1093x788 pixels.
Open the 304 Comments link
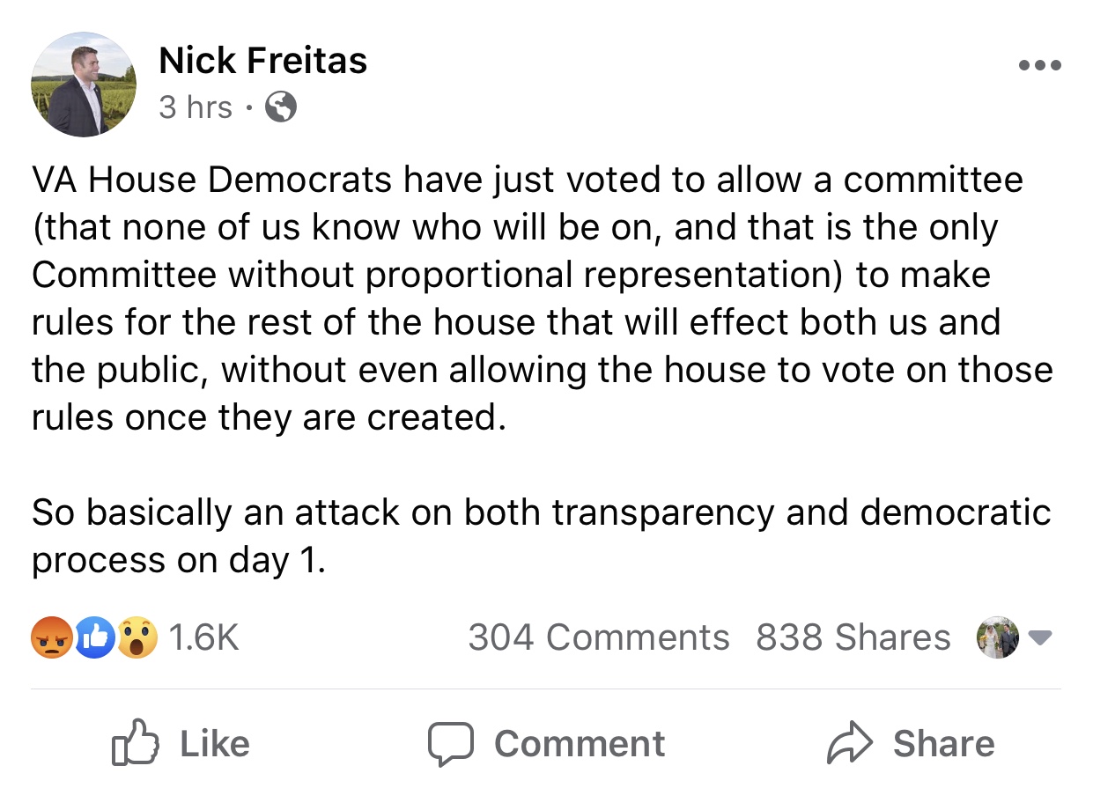[x=598, y=637]
